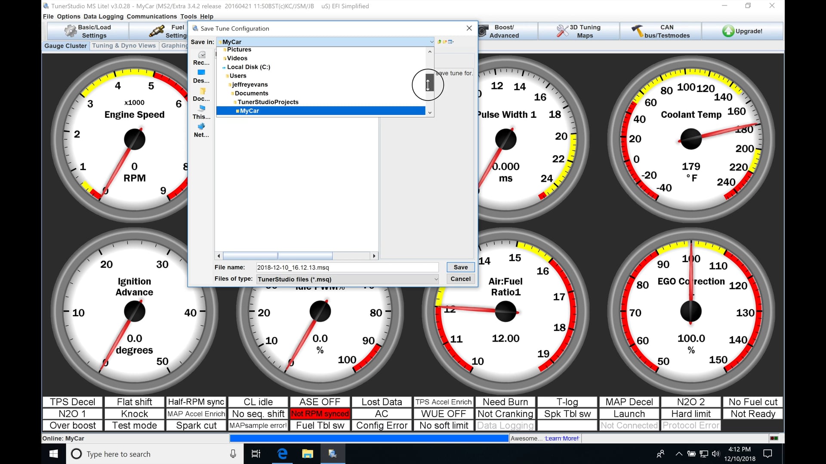Viewport: 826px width, 464px height.
Task: Open Network shortcut in sidebar
Action: [201, 130]
